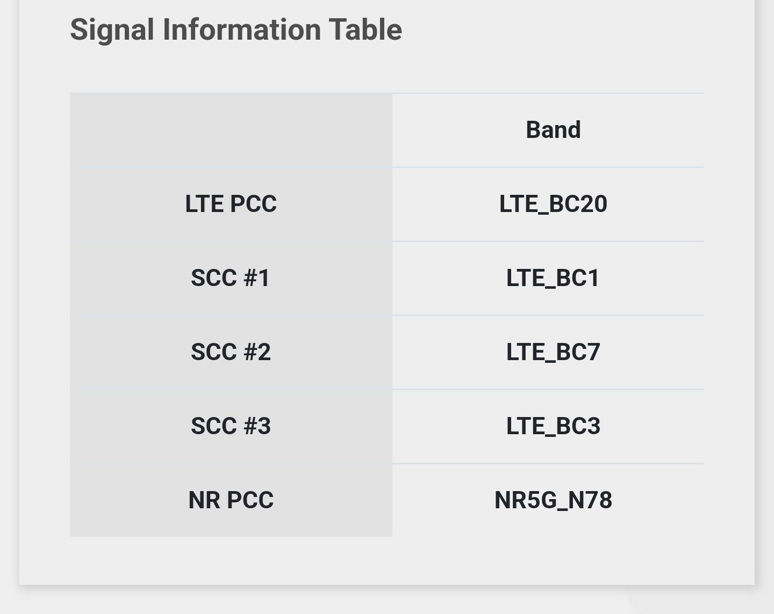Click the LTE_BC7 band value

[553, 352]
